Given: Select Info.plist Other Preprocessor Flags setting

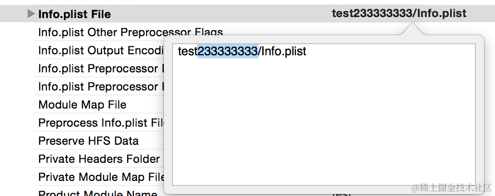Looking at the screenshot, I should coord(131,32).
